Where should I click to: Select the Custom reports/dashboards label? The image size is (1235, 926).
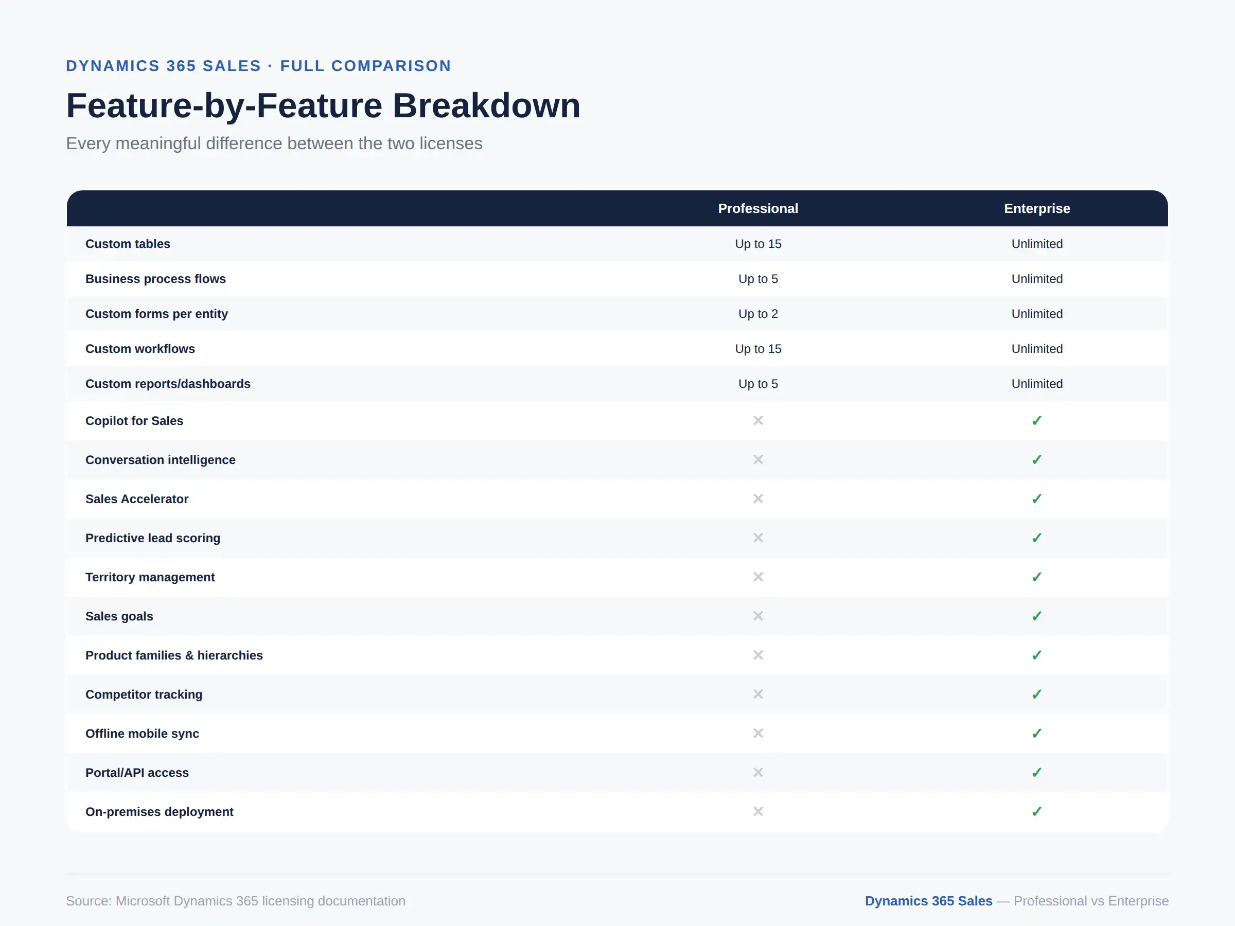coord(167,383)
